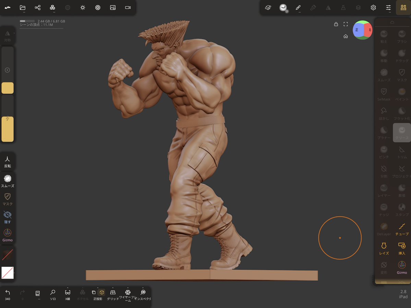
Task: Select the ブラシ (Brush) tool
Action: pos(402,36)
